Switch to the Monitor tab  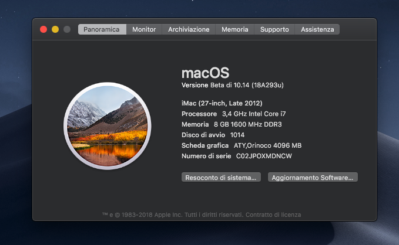(144, 29)
